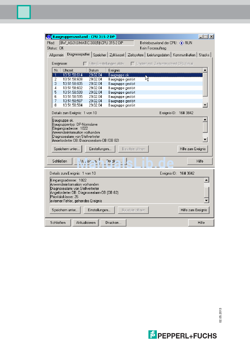
Task: Select event row 1 at 13:51:58:614
Action: click(127, 75)
